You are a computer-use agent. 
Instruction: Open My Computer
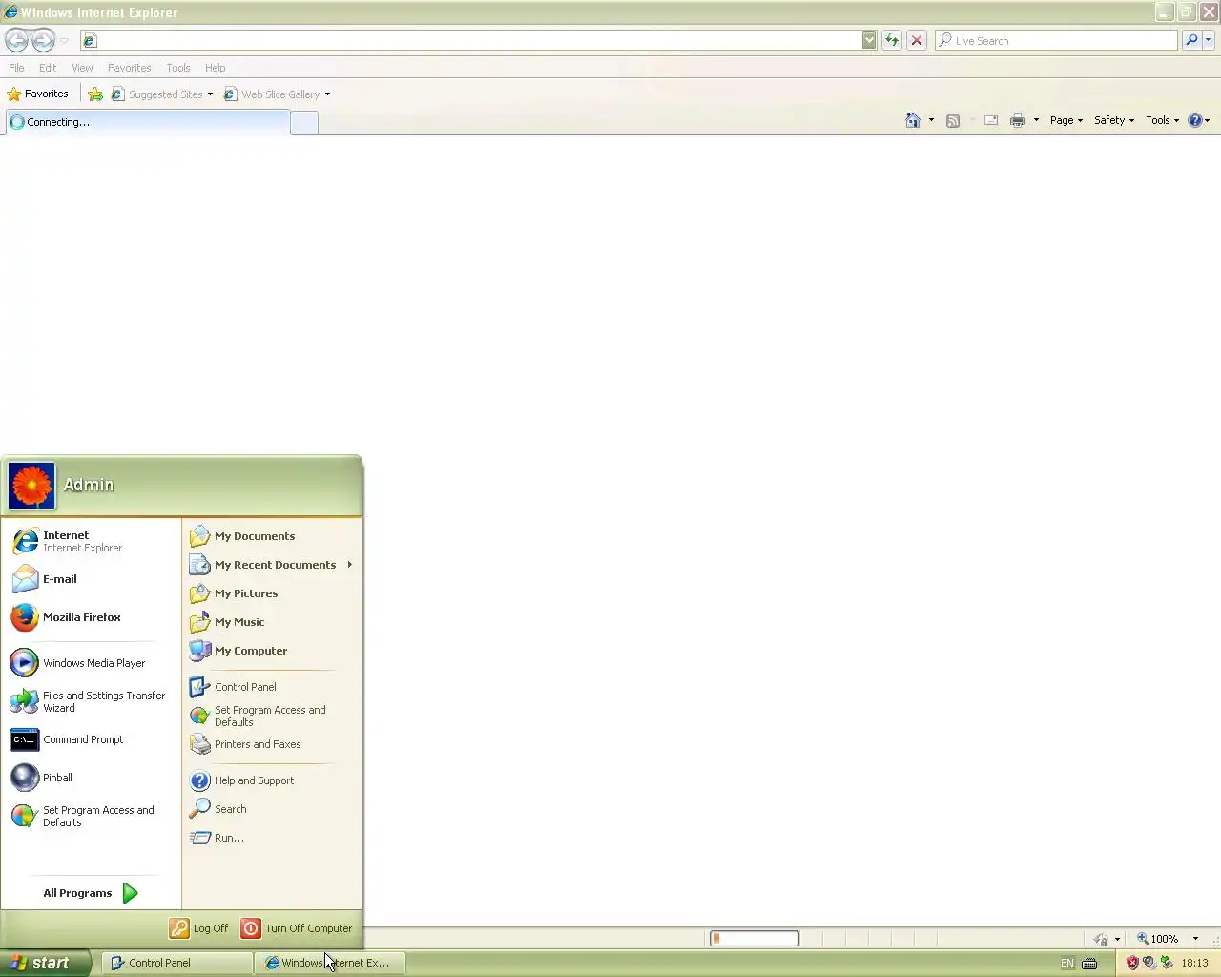pyautogui.click(x=272, y=651)
